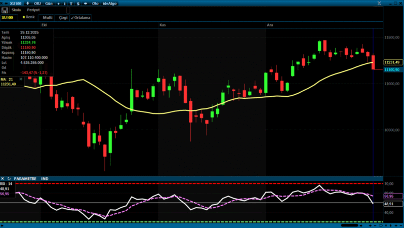
Task: Toggle the Oto auto-scale option
Action: 95,3
